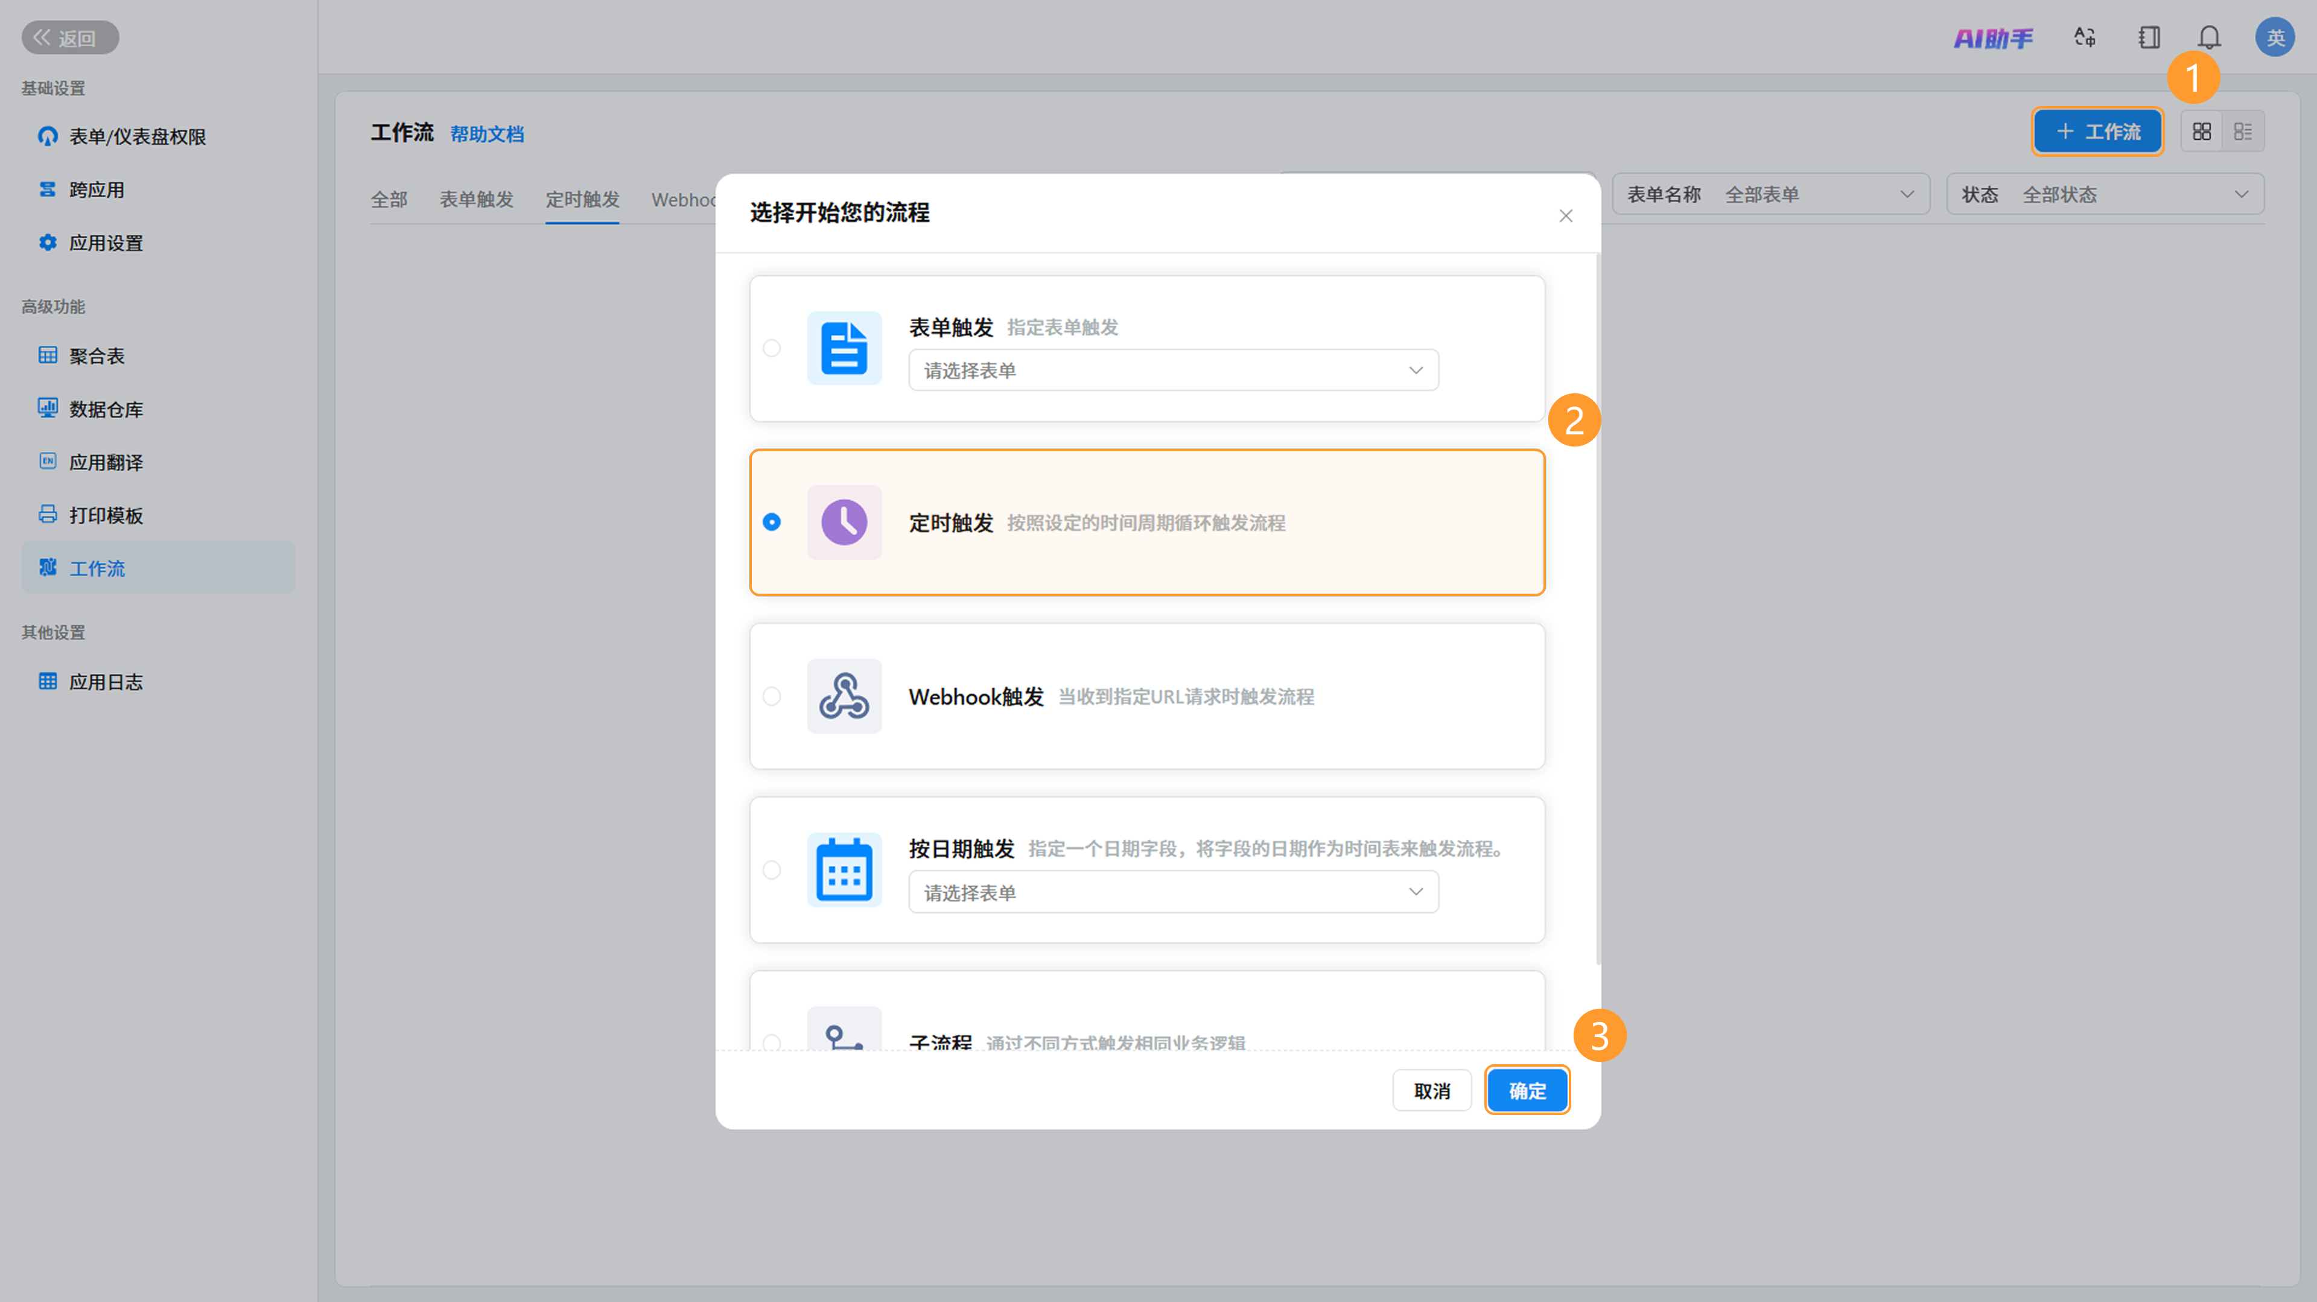
Task: Switch to the 定时触发 tab
Action: 582,198
